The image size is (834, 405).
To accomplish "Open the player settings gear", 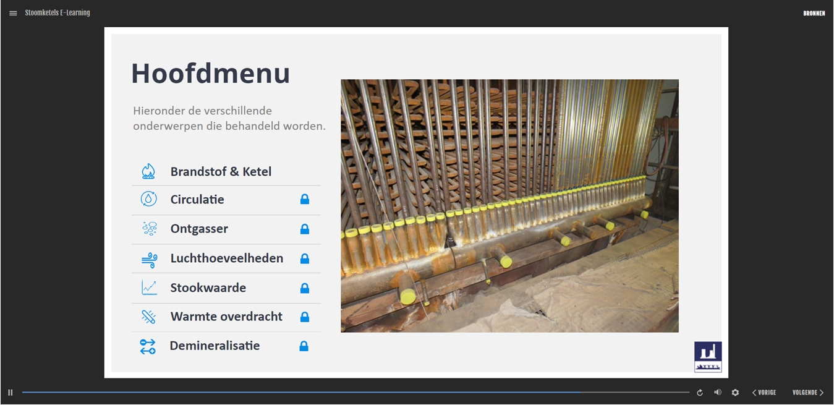I will (x=735, y=393).
